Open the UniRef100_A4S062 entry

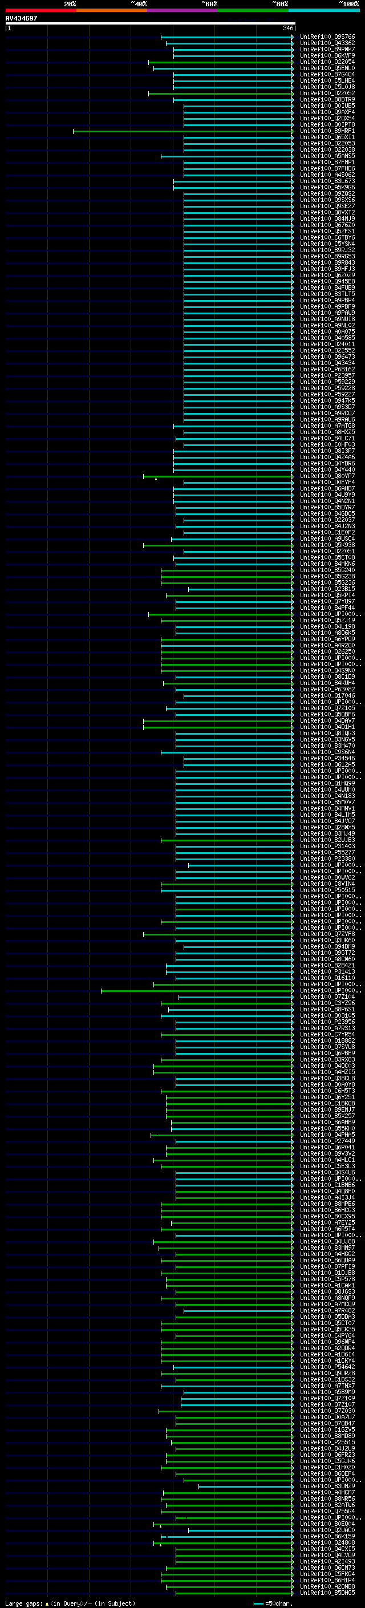pyautogui.click(x=327, y=175)
